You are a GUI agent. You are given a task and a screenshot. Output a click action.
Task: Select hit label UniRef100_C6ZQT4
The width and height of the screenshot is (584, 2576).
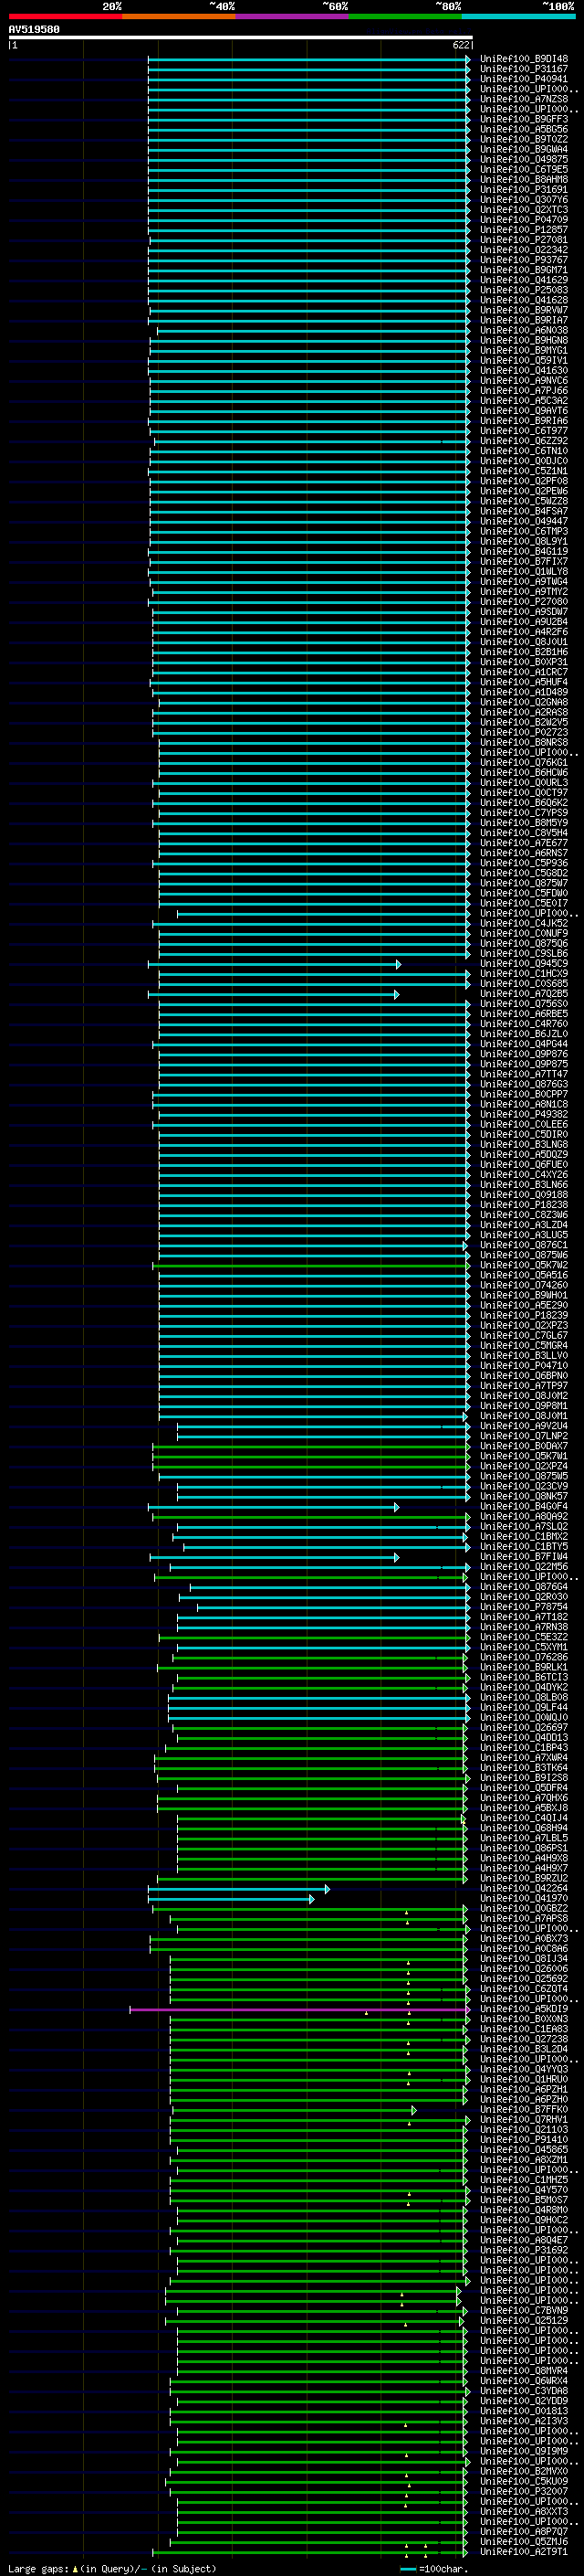[x=524, y=1988]
